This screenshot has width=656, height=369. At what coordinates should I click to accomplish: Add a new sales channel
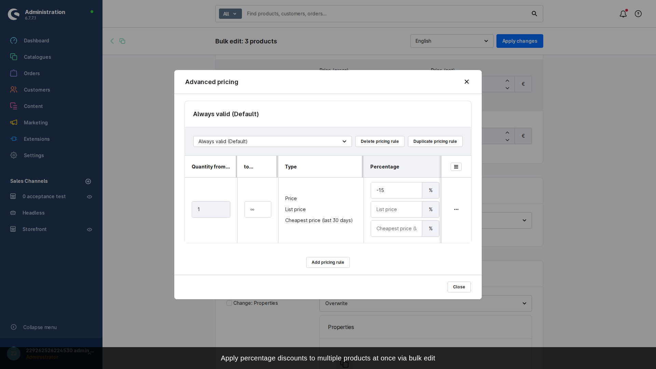tap(88, 181)
